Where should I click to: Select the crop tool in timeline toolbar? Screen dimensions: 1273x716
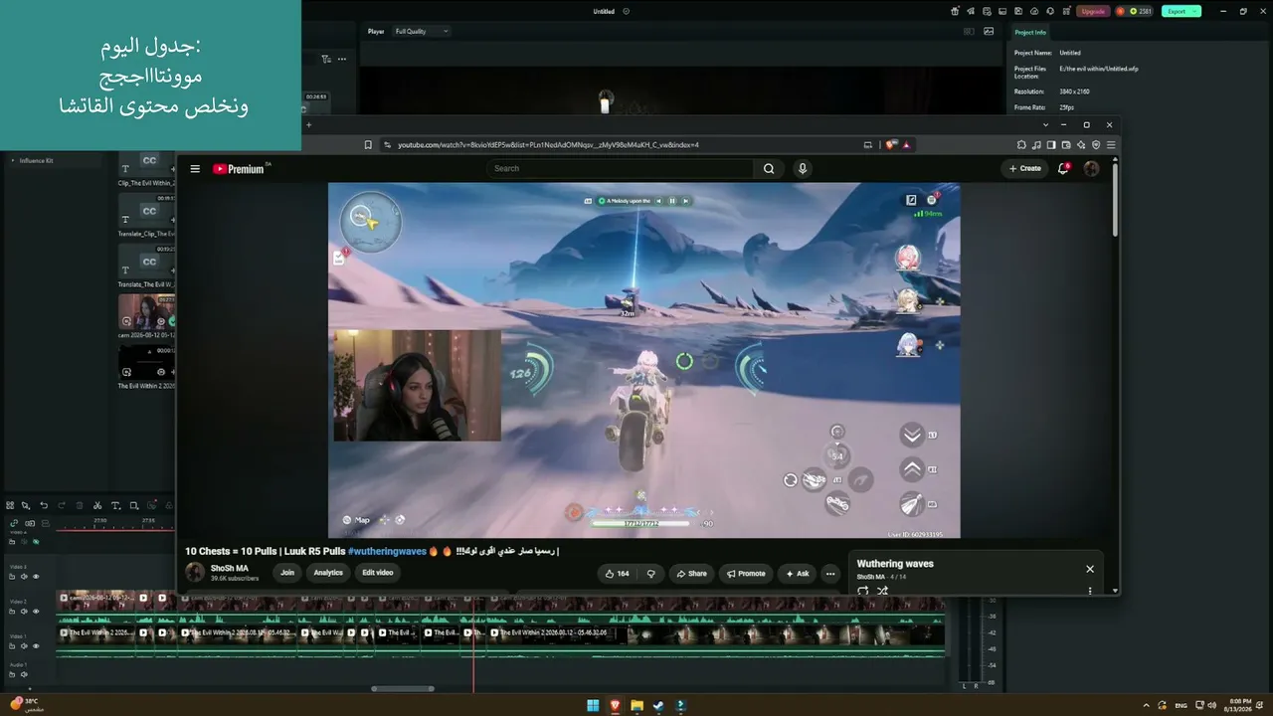click(x=134, y=505)
